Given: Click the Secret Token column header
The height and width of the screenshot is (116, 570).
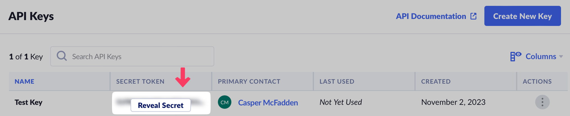Looking at the screenshot, I should 140,81.
